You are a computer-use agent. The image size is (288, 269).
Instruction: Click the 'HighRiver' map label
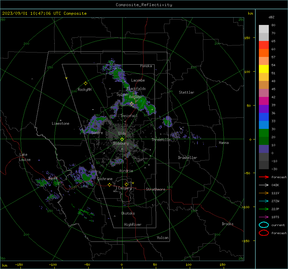pos(133,225)
